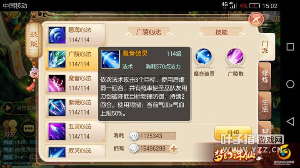The width and height of the screenshot is (300, 168).
Task: Tap the 魔音破灵 skill orb
Action: tap(204, 57)
